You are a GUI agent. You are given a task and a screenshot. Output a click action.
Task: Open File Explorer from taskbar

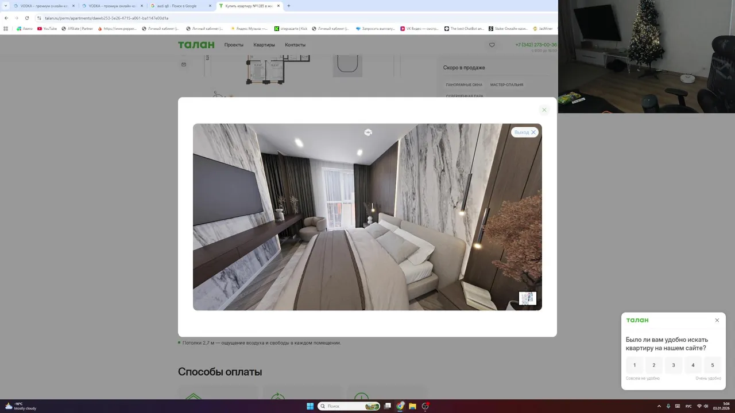point(412,406)
